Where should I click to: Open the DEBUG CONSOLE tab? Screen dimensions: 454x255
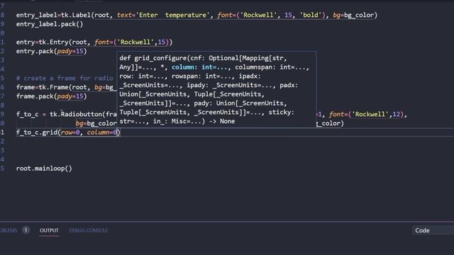pyautogui.click(x=88, y=230)
